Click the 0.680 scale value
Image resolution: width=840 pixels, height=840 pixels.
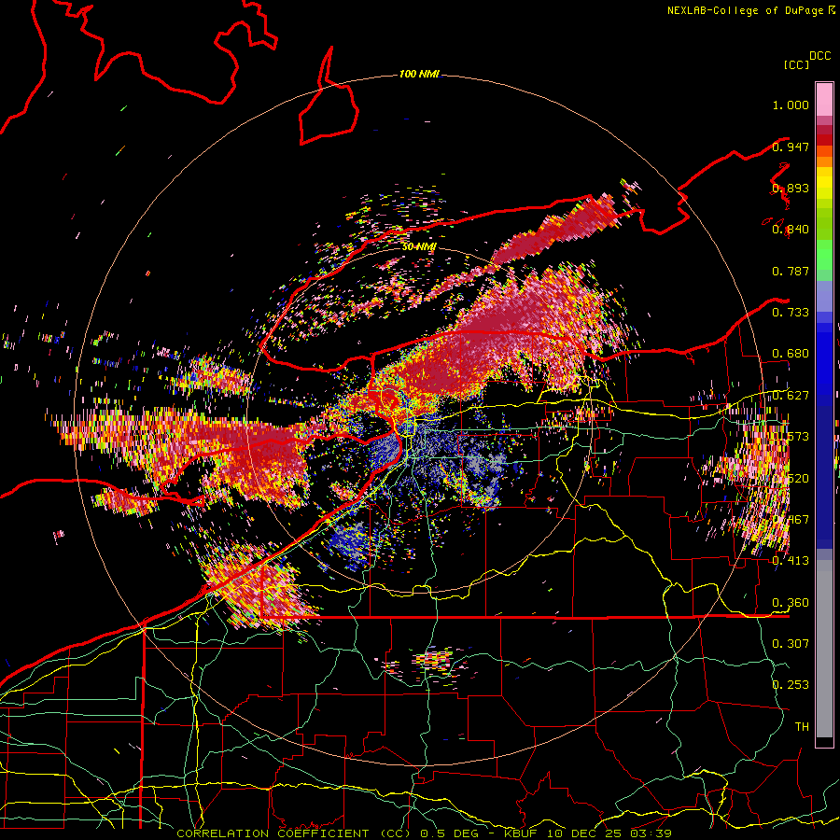791,354
